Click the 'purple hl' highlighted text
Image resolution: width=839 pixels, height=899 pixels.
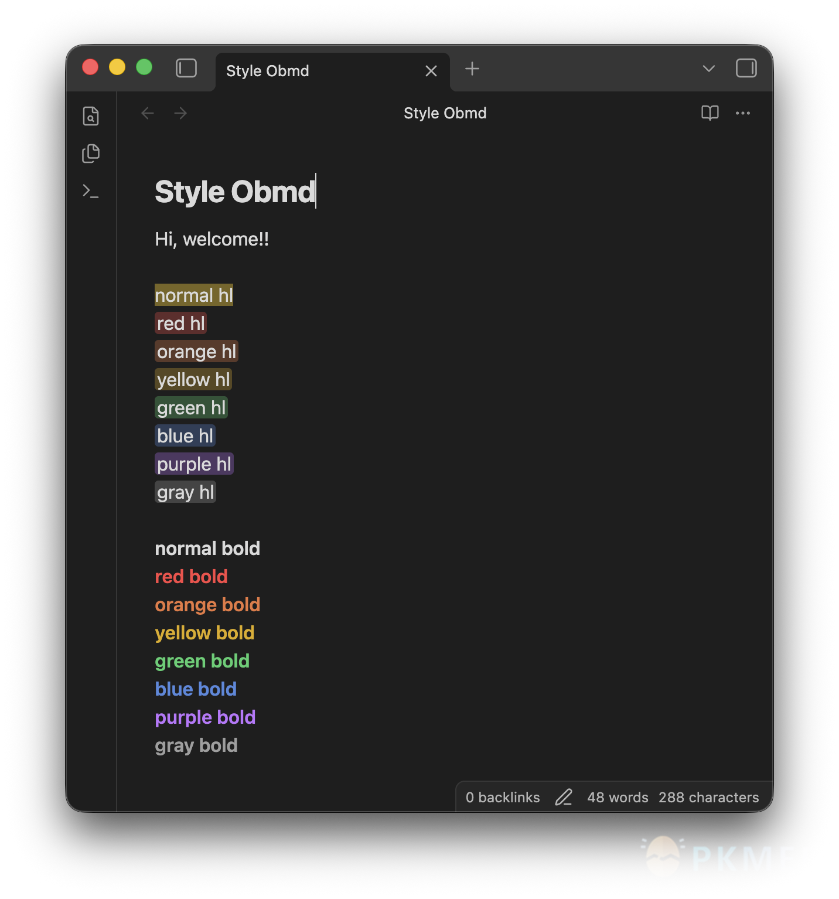click(194, 464)
